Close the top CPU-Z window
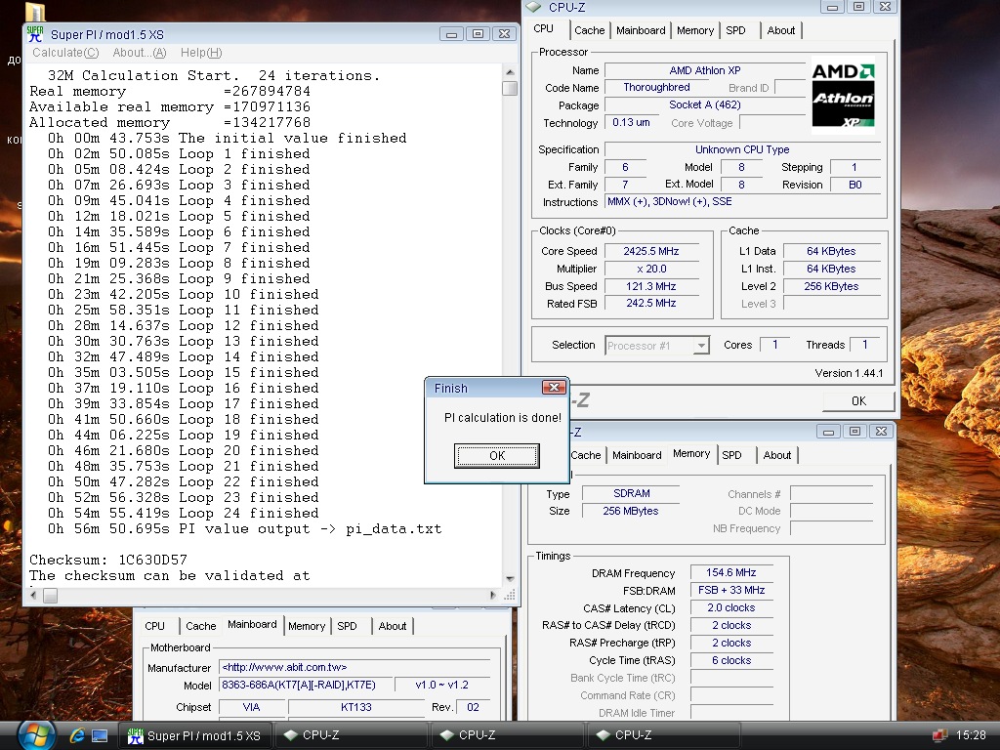Screen dimensions: 1000x750 pos(885,7)
